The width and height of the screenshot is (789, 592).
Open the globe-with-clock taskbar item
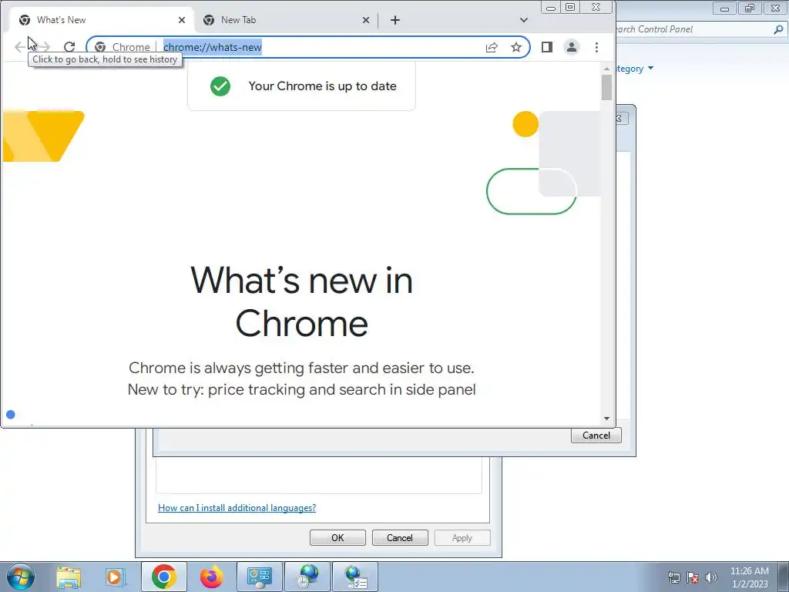point(307,577)
